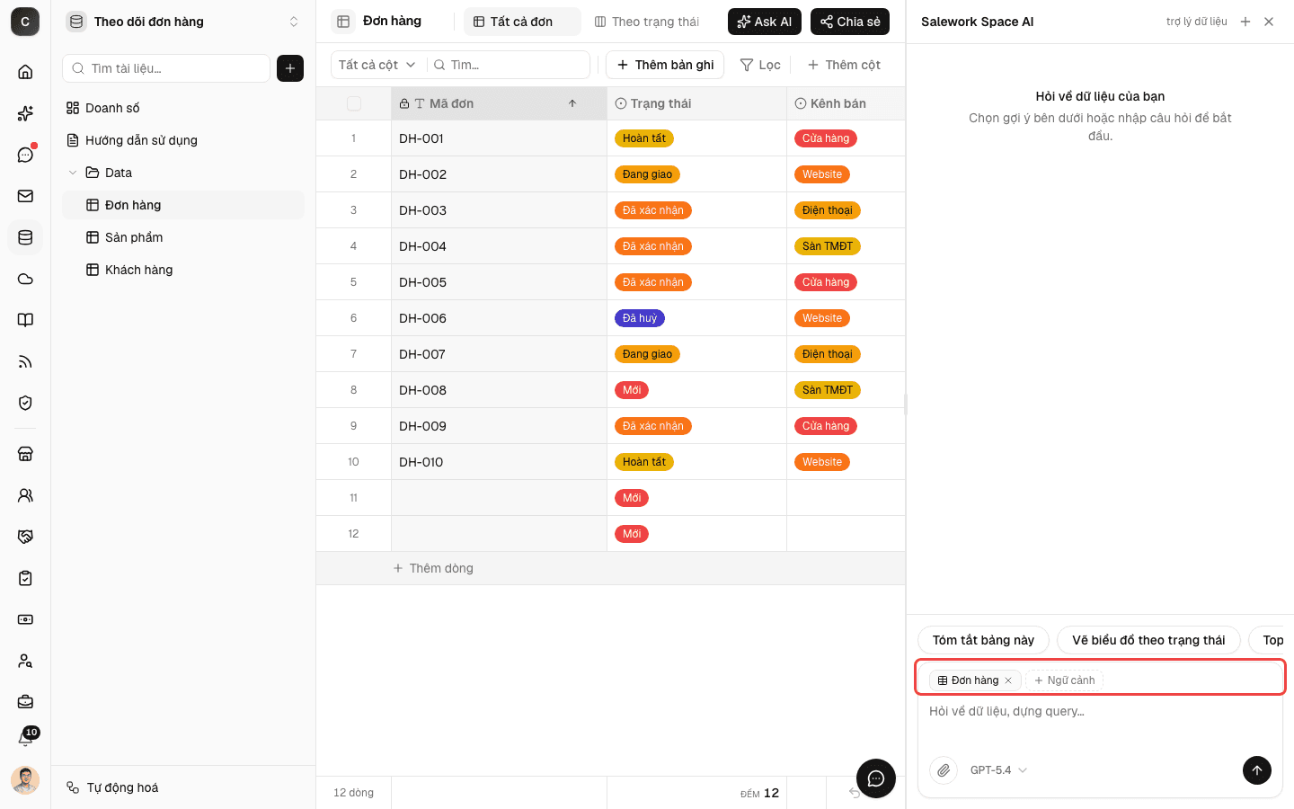Open the store icon in sidebar
Screen dimensions: 1294x809
(25, 454)
